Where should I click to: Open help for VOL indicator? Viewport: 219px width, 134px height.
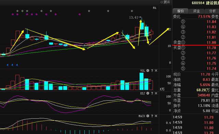tap(152, 71)
